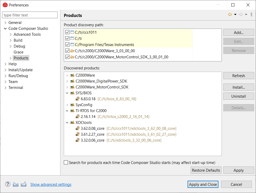Screen dimensions: 256x193
Task: Uncheck the C2000Ware_MotorControl_SDK_3_00_01_00 path checkbox
Action: tap(67, 57)
